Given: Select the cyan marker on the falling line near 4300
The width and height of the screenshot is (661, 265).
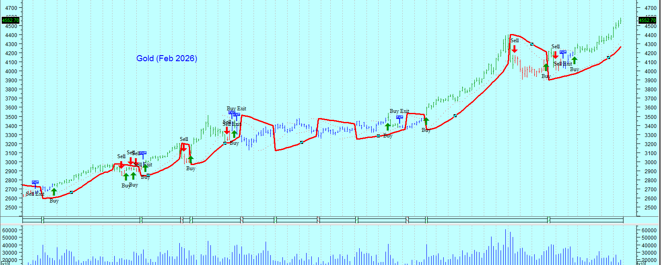Looking at the screenshot, I should coord(532,44).
